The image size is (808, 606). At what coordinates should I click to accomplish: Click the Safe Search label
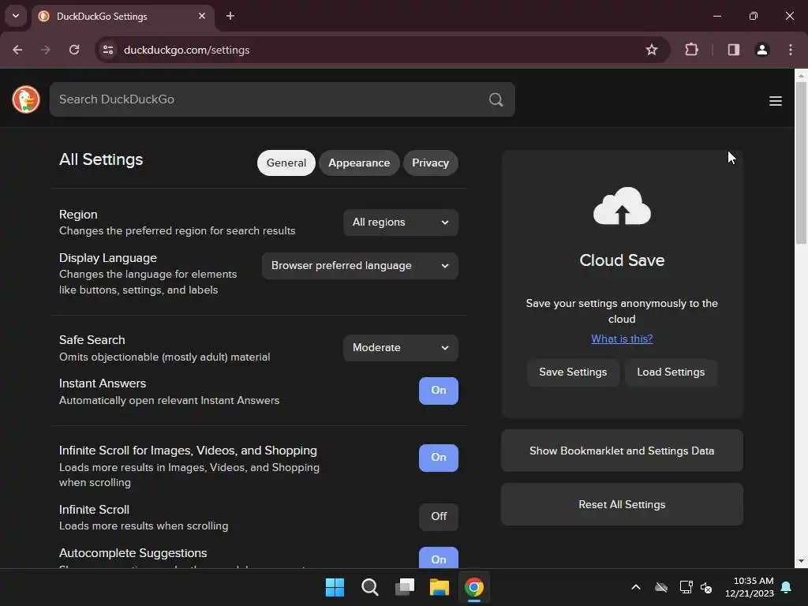(x=92, y=340)
